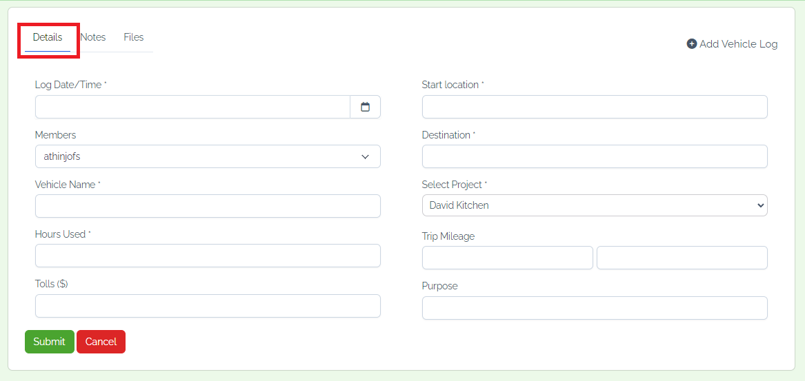The width and height of the screenshot is (805, 381).
Task: Expand the Members dropdown chevron
Action: (365, 157)
